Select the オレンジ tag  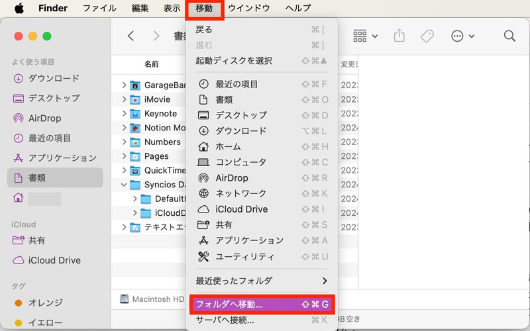55,303
